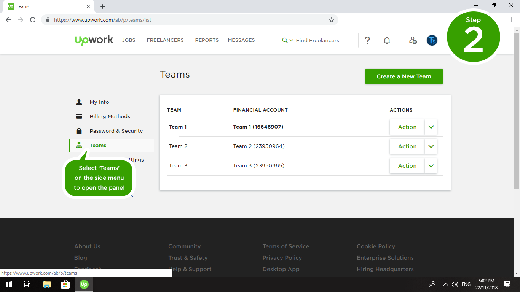Click the Create a New Team button
This screenshot has width=520, height=292.
click(404, 76)
